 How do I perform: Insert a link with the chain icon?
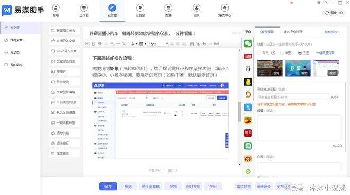198,44
